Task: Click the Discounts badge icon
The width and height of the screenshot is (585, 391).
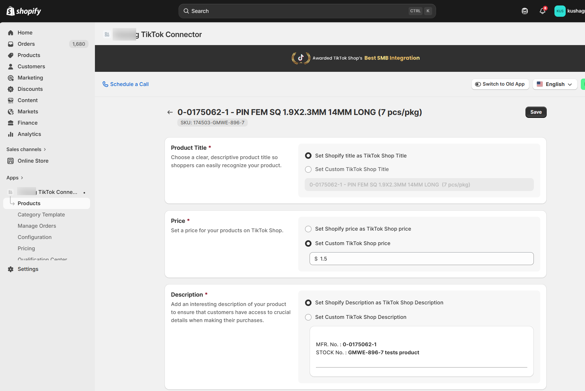Action: pyautogui.click(x=11, y=89)
